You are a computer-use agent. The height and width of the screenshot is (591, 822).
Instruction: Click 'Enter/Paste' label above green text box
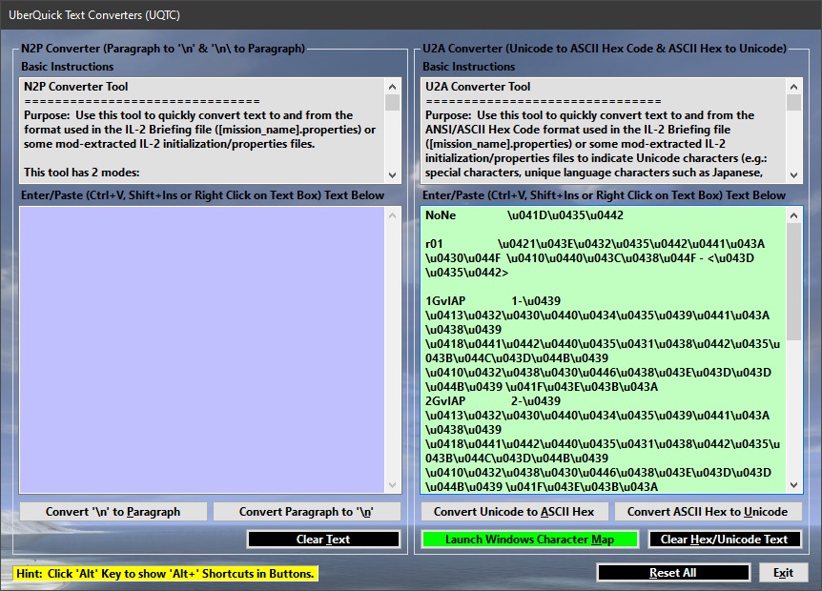[604, 195]
